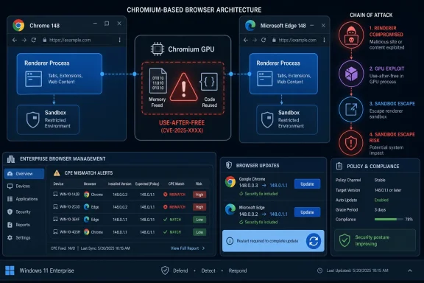424x283 pixels.
Task: Click the Sandbox shield icon in the Chrome window
Action: pos(33,119)
